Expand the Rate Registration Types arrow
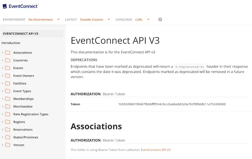Image resolution: width=252 pixels, height=159 pixels. (3, 114)
